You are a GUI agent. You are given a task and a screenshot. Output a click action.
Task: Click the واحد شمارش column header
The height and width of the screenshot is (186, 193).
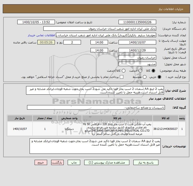69,118
